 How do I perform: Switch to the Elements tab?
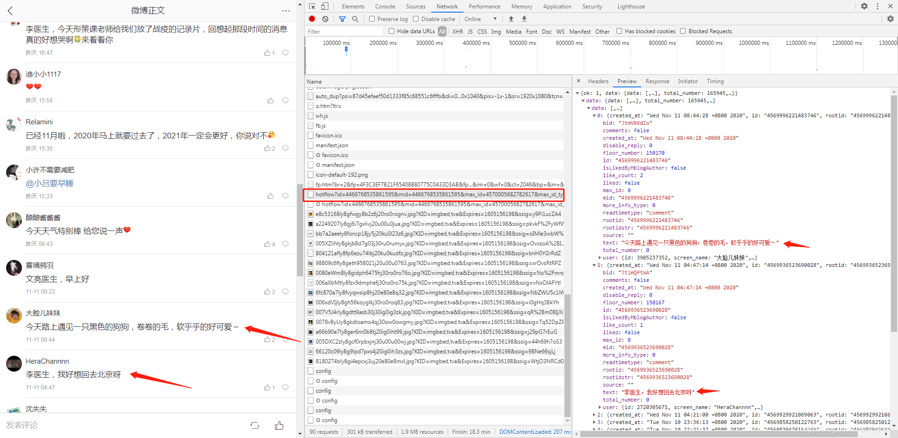coord(353,7)
